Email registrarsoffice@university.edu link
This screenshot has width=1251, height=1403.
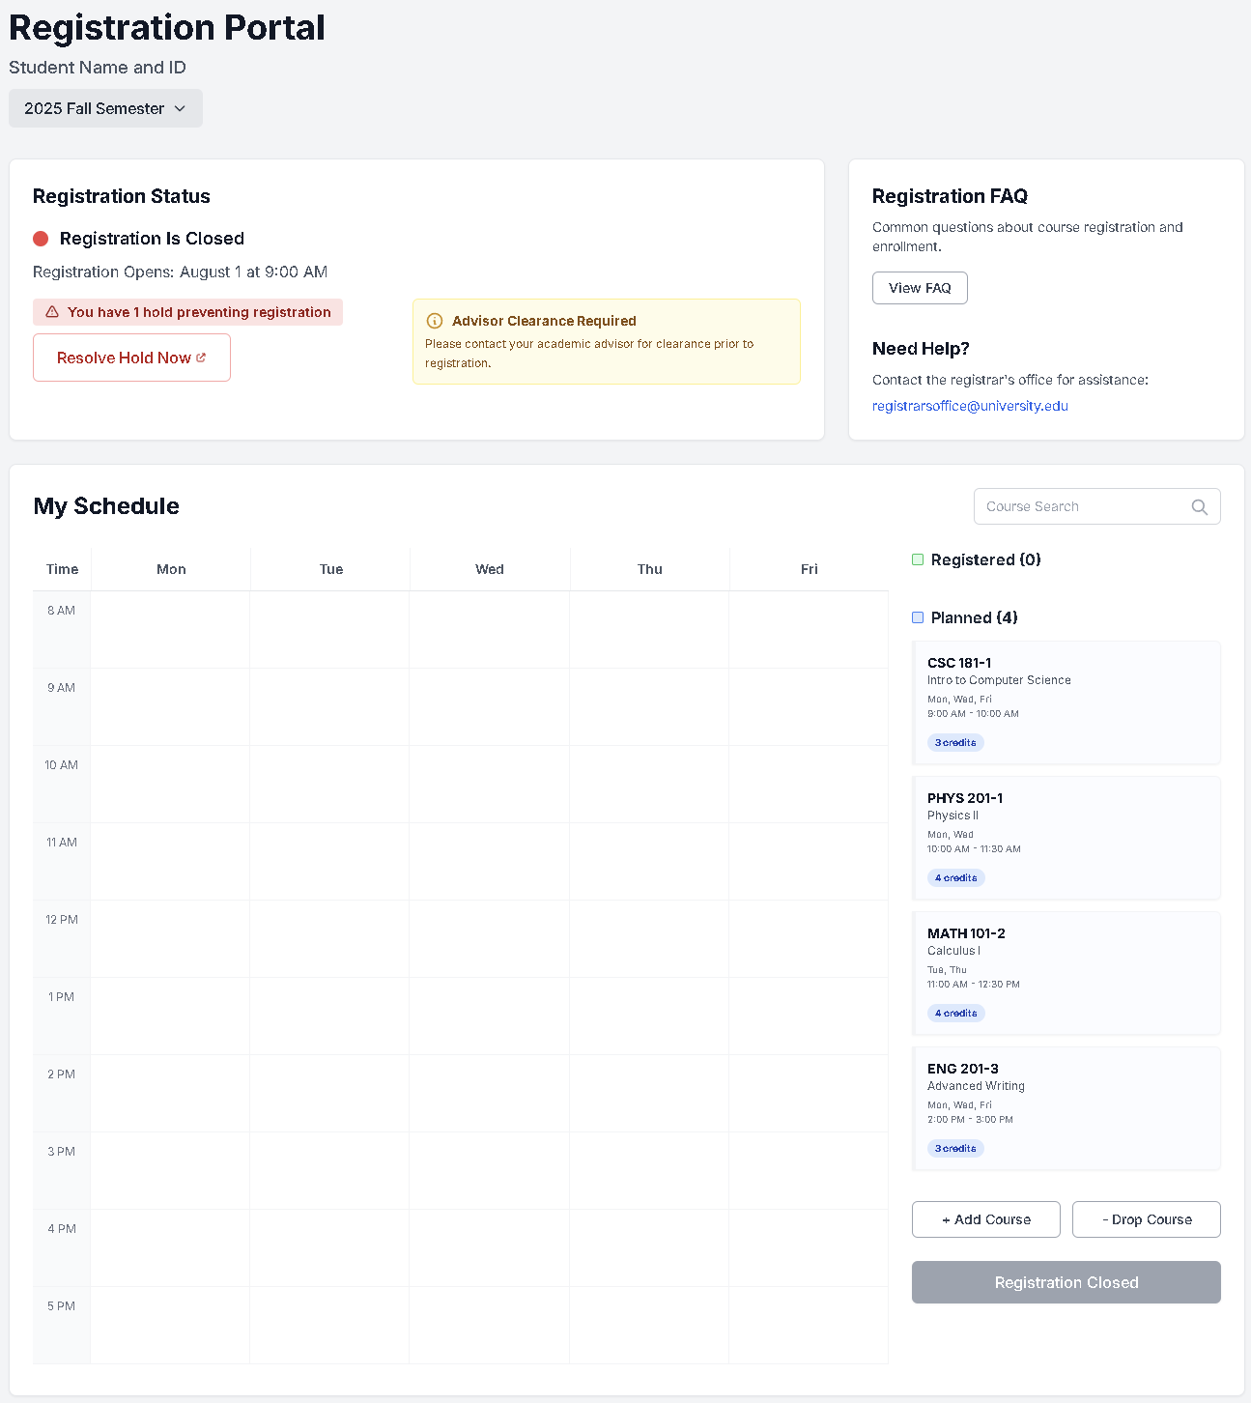(x=970, y=406)
